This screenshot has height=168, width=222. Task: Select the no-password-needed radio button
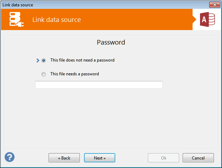44,60
